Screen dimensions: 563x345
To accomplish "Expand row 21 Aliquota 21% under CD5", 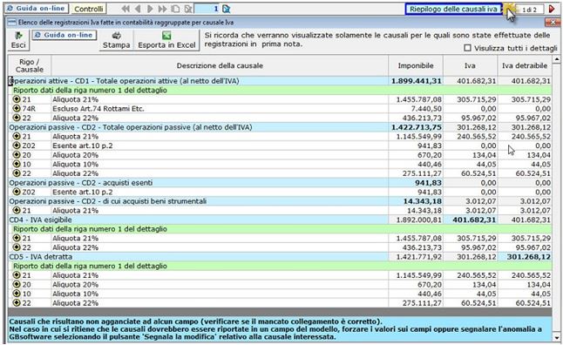I will pyautogui.click(x=17, y=275).
